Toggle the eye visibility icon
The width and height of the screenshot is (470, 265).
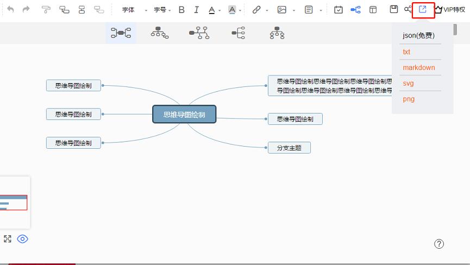point(22,239)
